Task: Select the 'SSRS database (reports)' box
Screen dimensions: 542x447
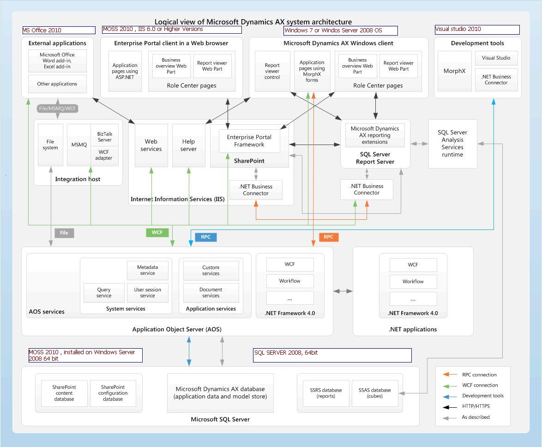Action: 326,393
